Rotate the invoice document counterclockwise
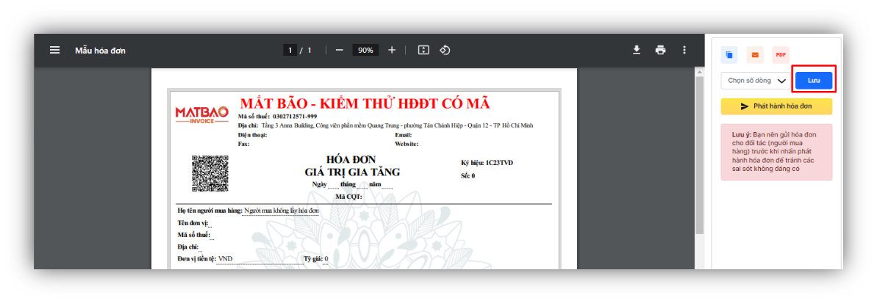The image size is (877, 303). 445,50
